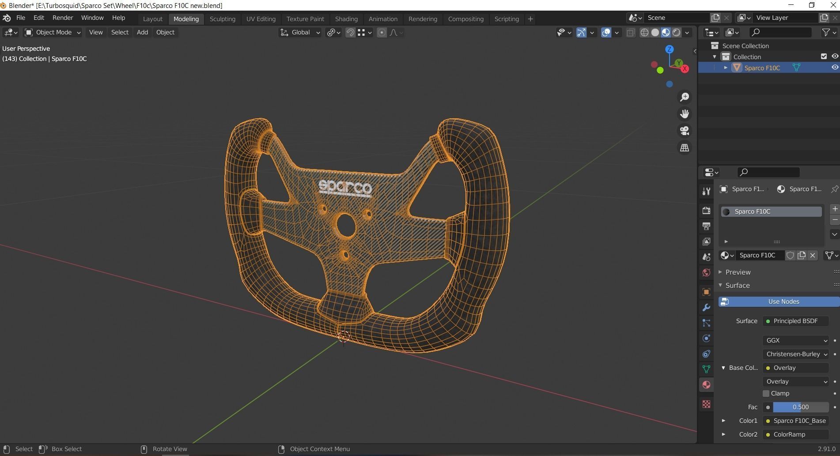Open the Physics properties tab

(x=706, y=339)
